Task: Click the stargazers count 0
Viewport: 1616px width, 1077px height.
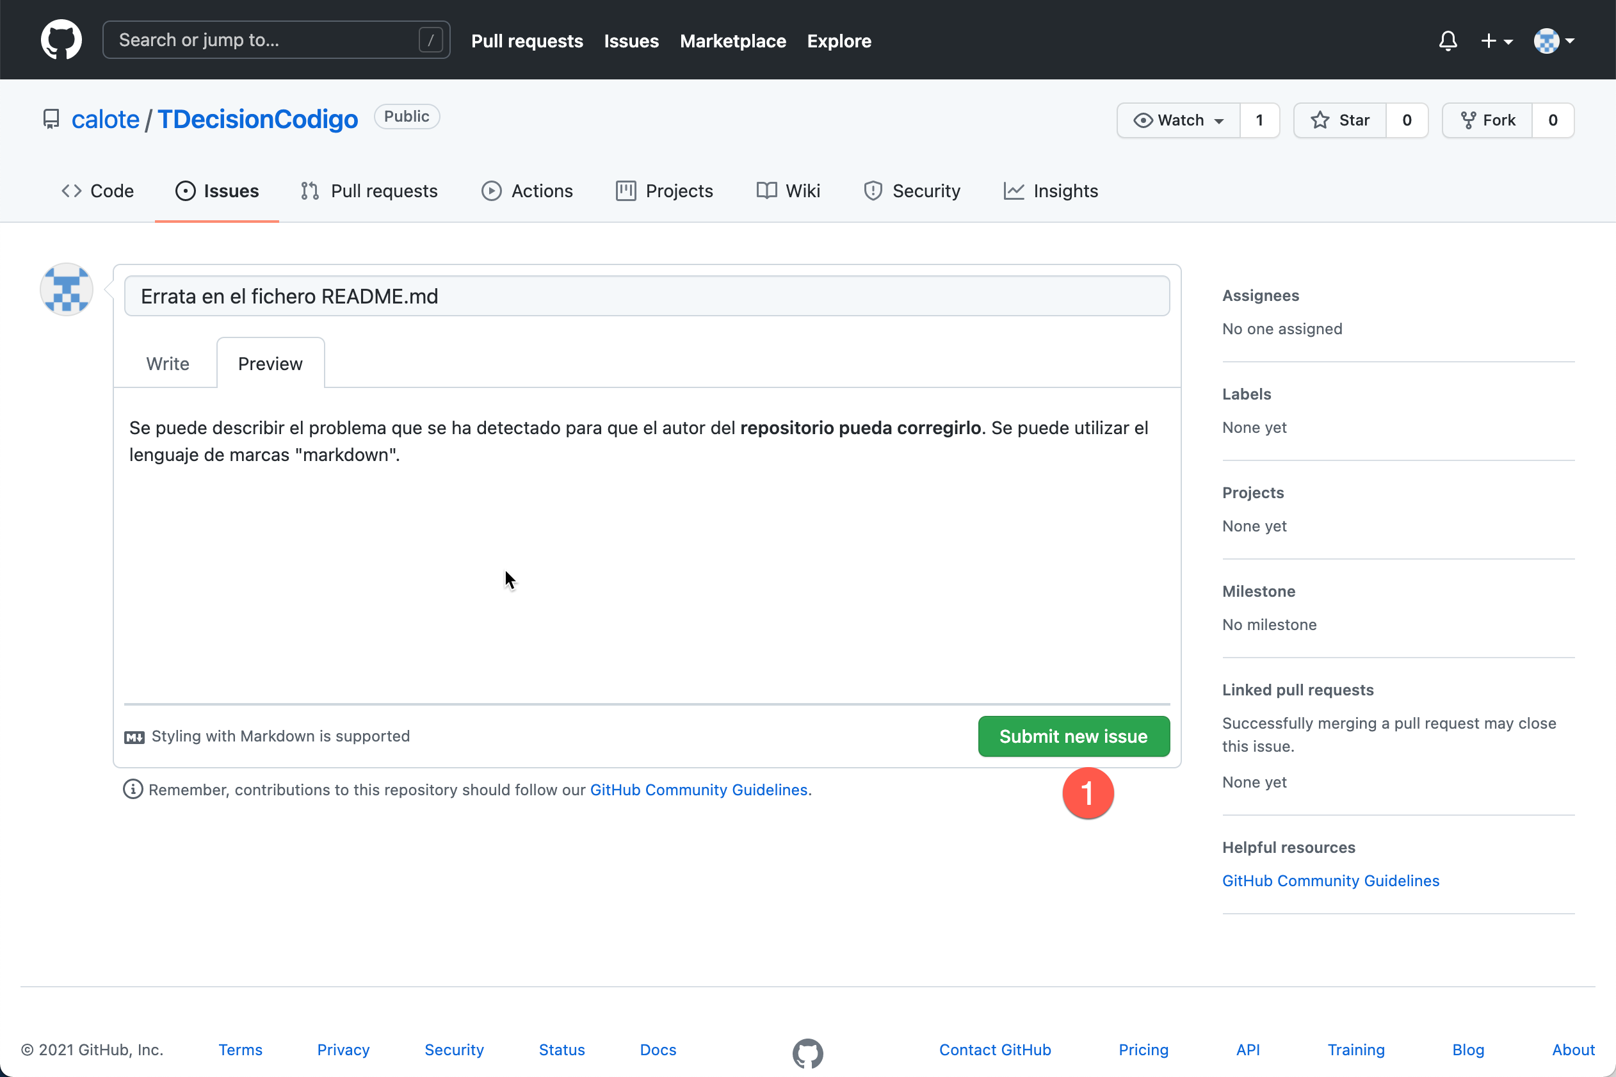Action: [x=1407, y=120]
